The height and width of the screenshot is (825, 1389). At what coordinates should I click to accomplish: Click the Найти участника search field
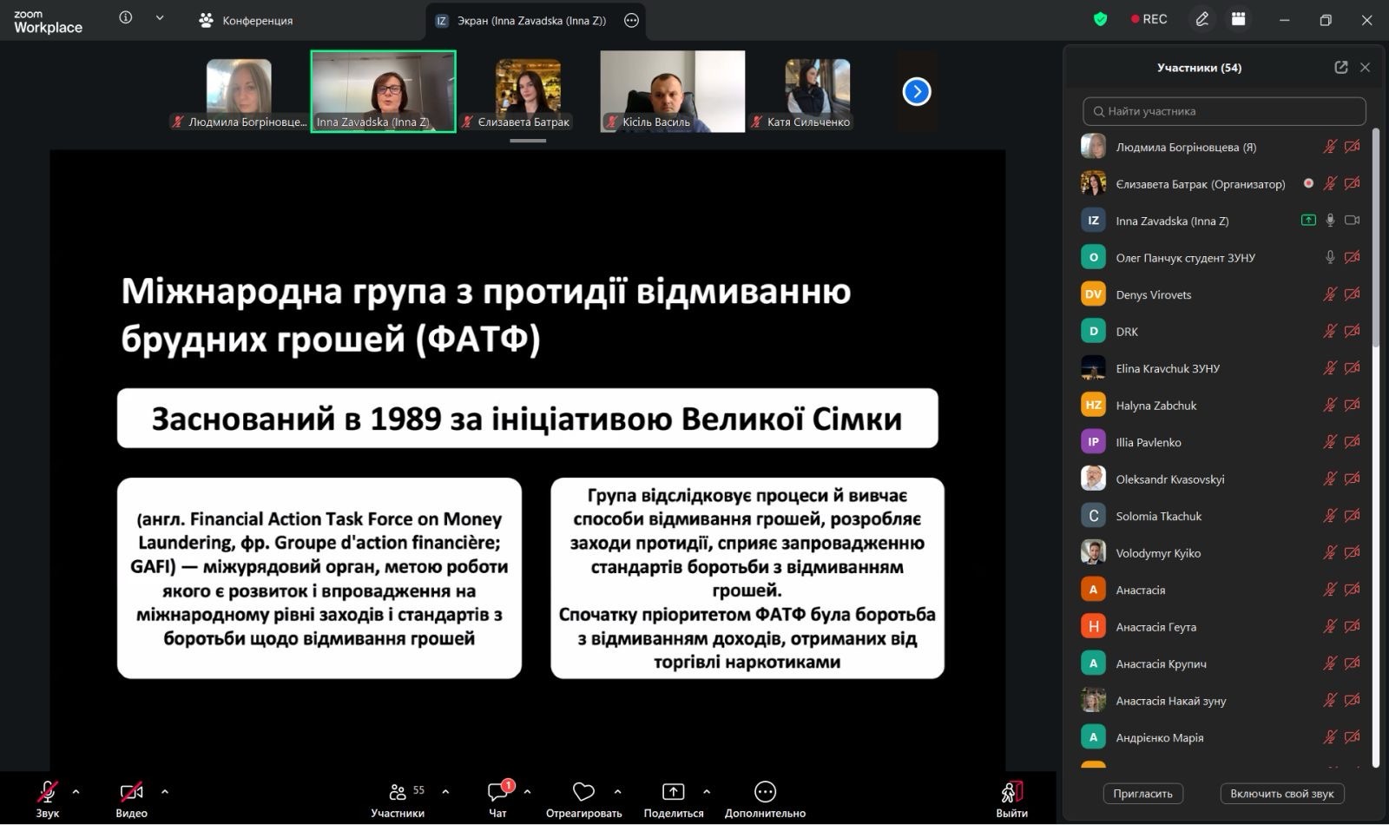coord(1224,111)
